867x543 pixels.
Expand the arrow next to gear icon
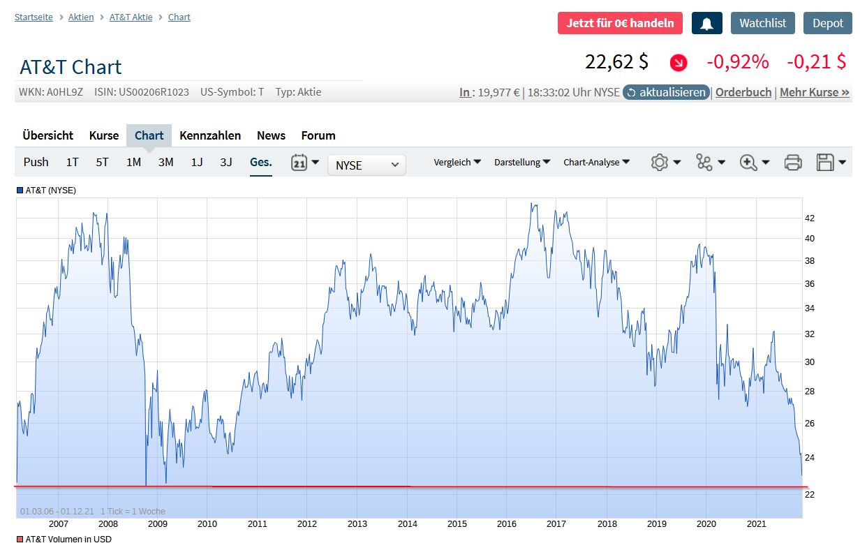677,163
